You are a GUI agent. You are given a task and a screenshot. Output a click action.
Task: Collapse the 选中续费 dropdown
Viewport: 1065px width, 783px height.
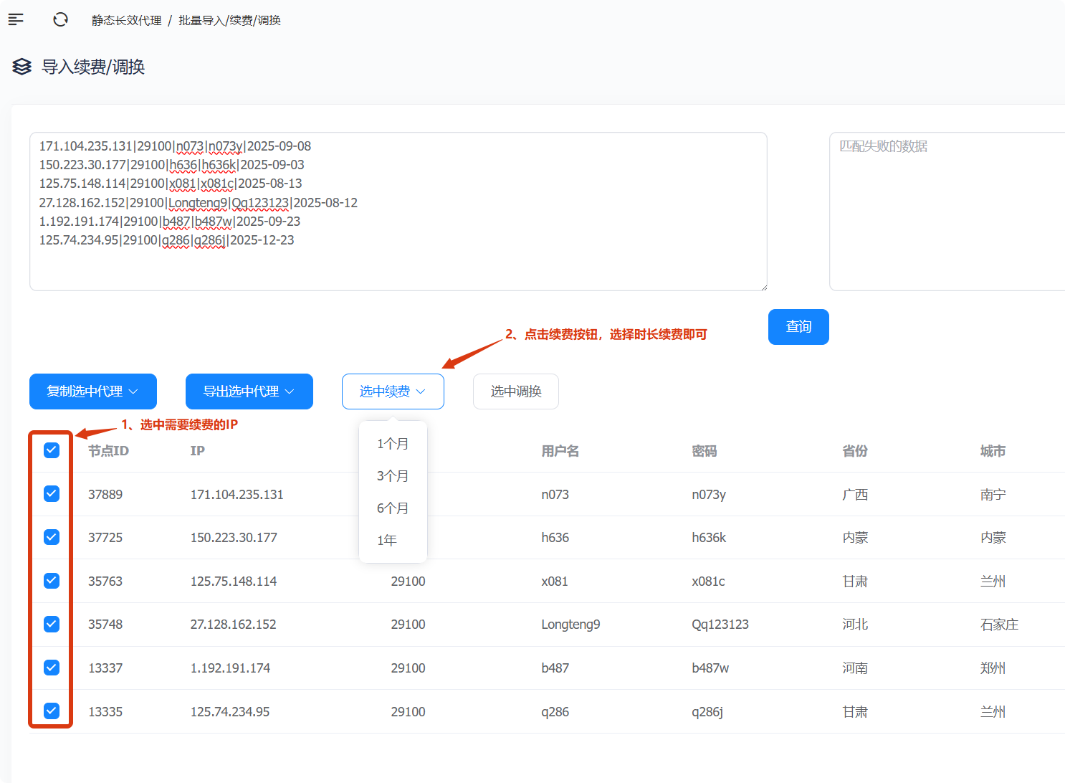(393, 391)
